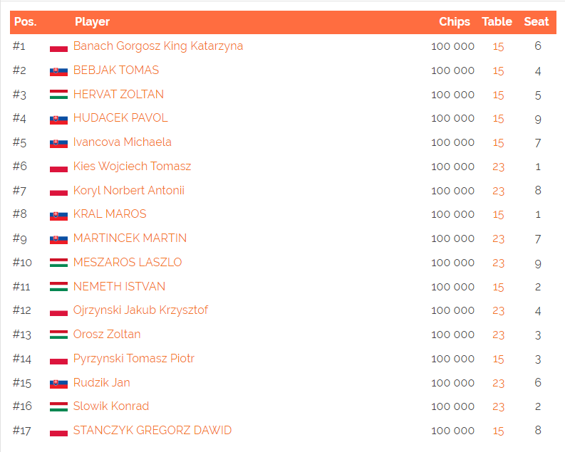Open Pyrzynski Tomasz Piotr player link
This screenshot has height=452, width=565.
point(134,359)
